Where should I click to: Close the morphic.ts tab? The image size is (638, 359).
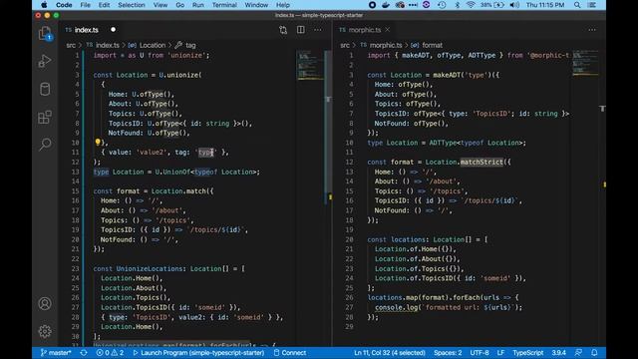[x=388, y=30]
